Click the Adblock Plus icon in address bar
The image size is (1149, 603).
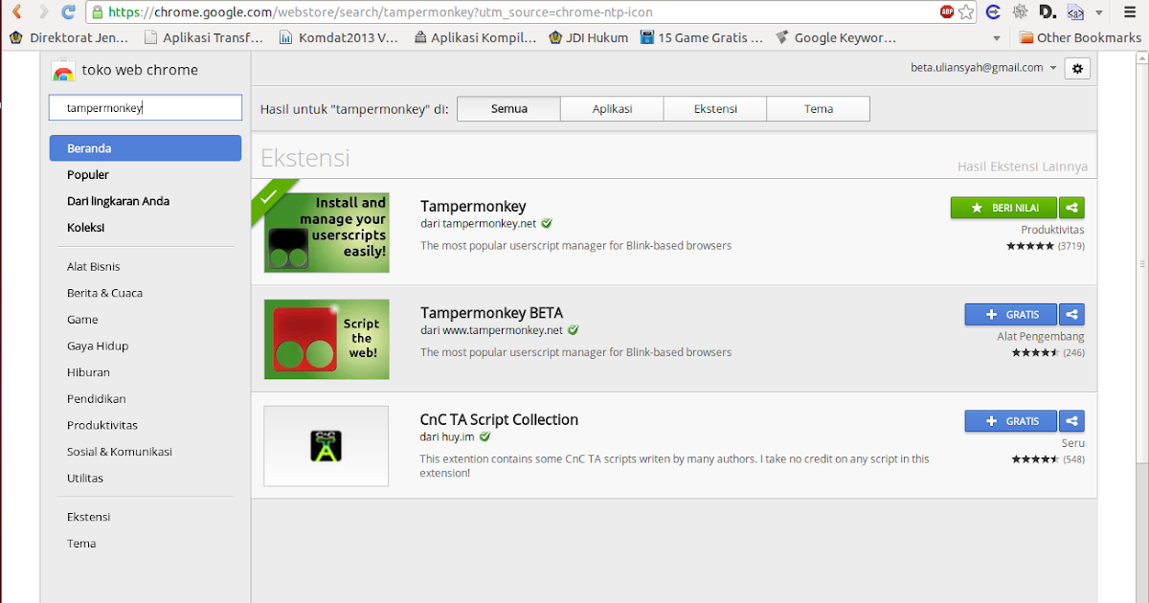[947, 12]
